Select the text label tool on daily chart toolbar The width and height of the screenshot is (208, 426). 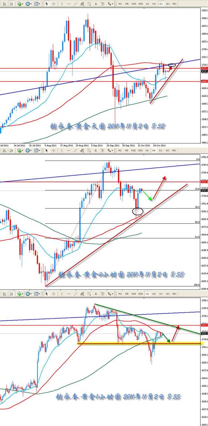[x=103, y=4]
